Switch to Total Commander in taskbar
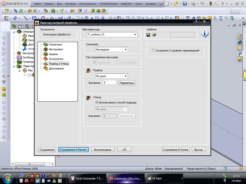This screenshot has height=184, width=246. click(87, 178)
